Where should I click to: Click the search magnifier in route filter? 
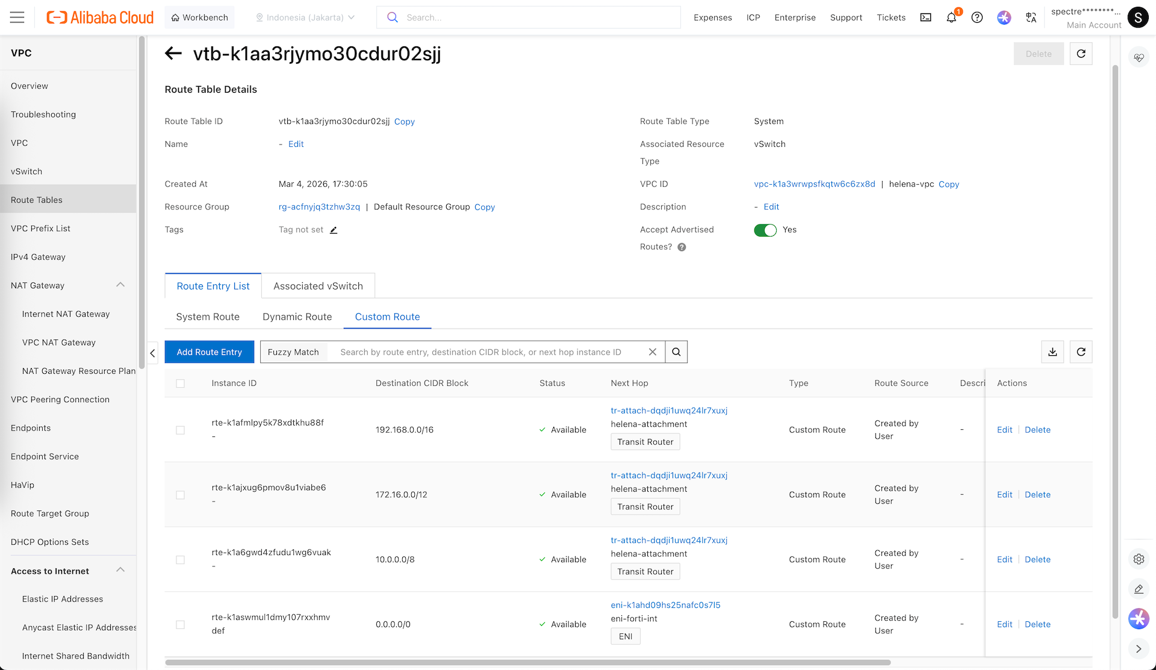click(x=676, y=352)
